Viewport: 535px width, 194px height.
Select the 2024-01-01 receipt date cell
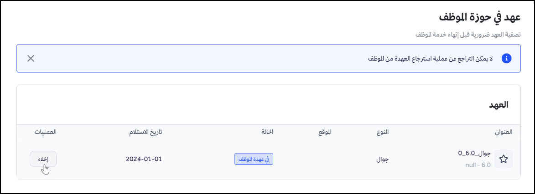[x=144, y=159]
